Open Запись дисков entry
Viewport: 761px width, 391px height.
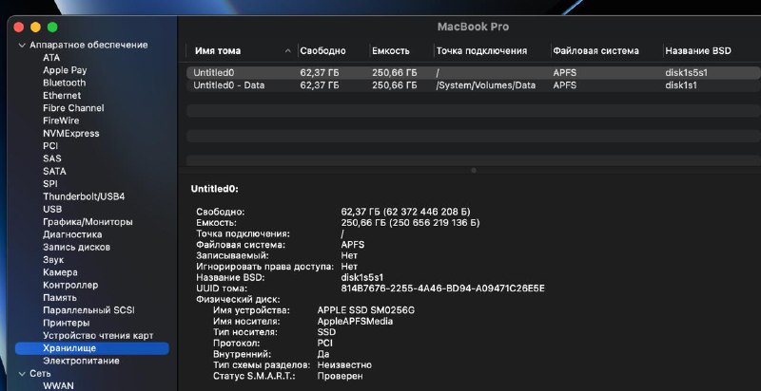76,247
